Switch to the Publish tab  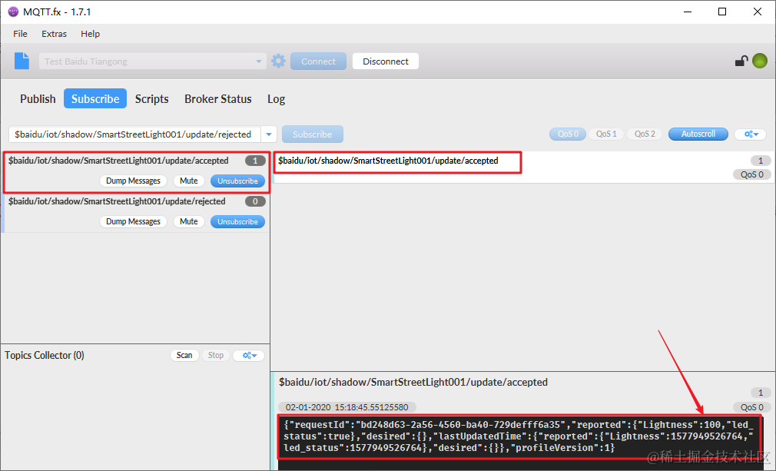pyautogui.click(x=38, y=98)
